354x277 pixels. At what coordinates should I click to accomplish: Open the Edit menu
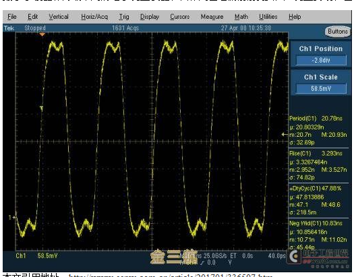click(x=33, y=17)
